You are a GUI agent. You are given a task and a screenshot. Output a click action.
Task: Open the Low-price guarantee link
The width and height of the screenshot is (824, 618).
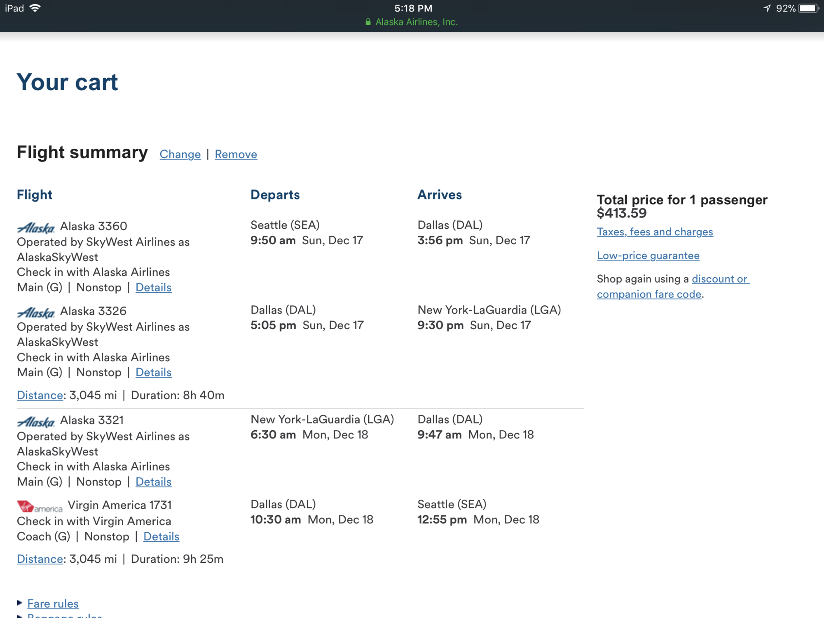pos(648,255)
